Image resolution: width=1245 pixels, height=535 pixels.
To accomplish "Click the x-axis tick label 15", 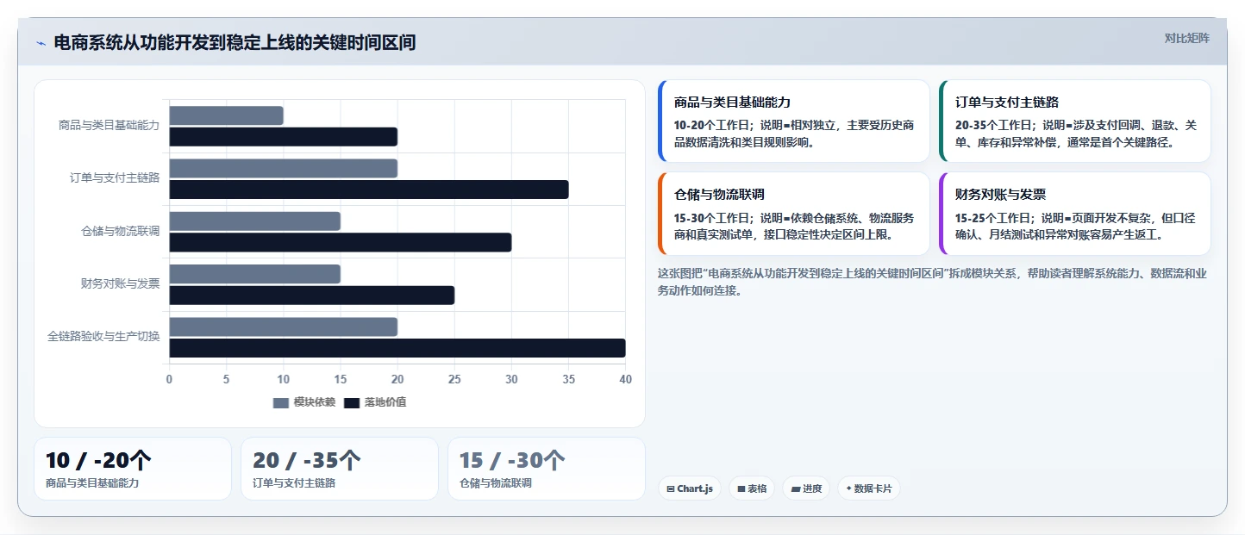I will click(341, 379).
